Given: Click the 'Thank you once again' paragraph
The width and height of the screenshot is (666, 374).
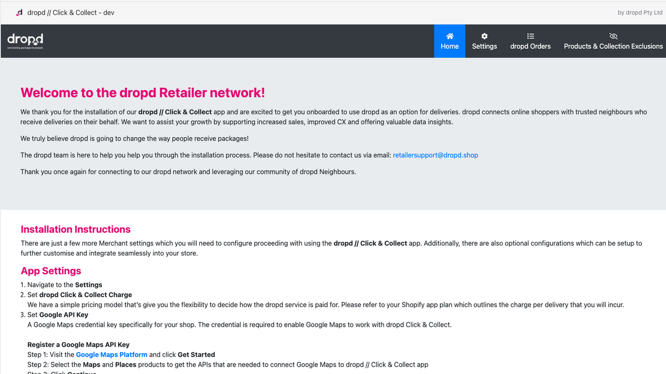Looking at the screenshot, I should point(188,171).
